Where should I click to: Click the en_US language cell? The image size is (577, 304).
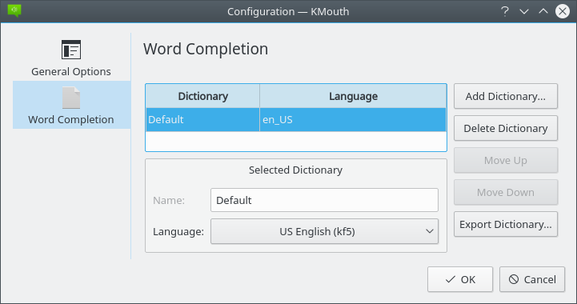point(353,120)
